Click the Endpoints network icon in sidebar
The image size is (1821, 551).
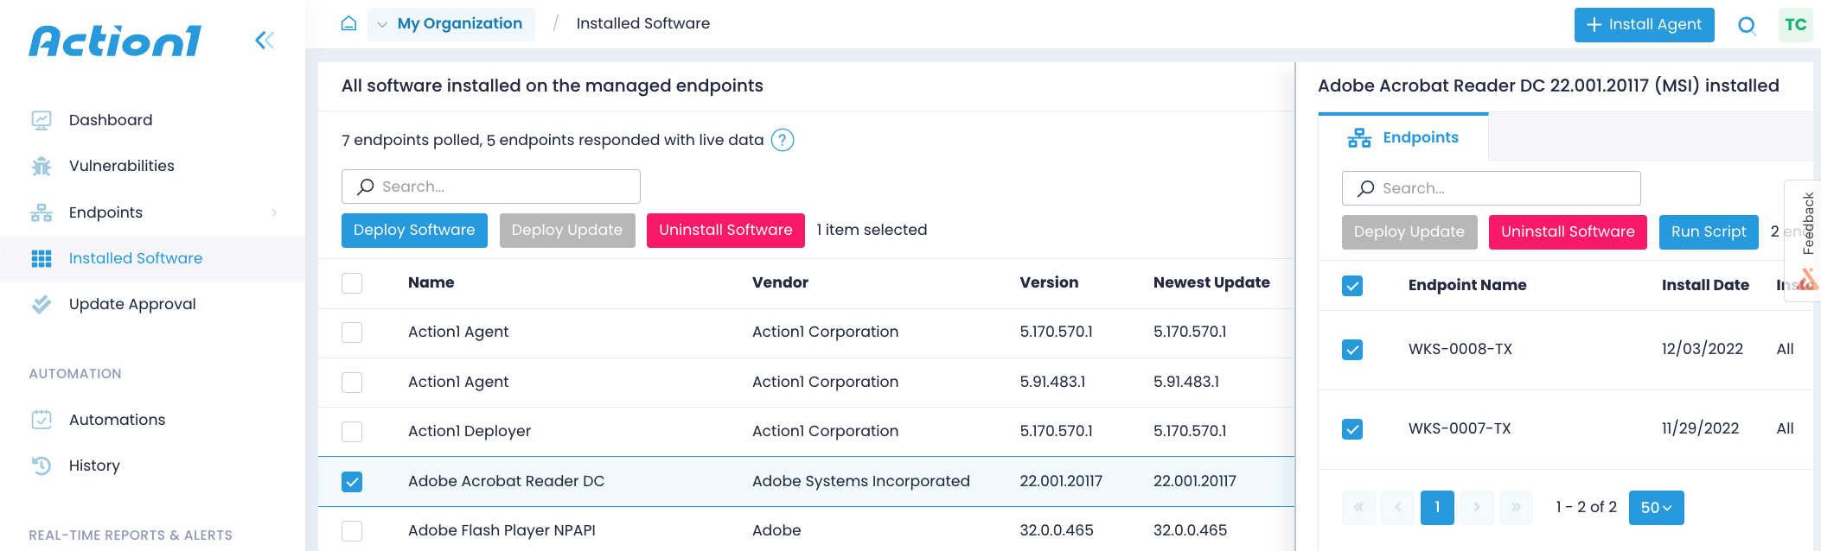pos(42,212)
